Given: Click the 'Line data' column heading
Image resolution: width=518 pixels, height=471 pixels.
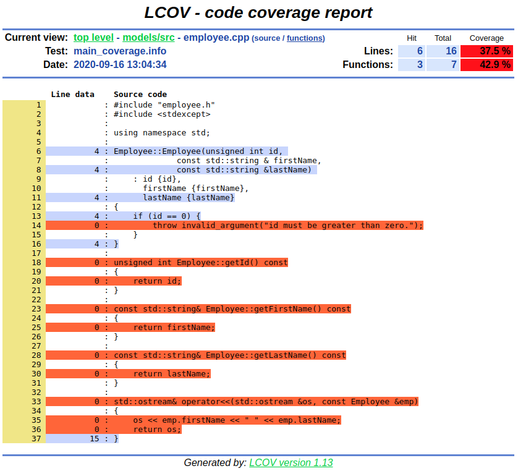Looking at the screenshot, I should [73, 95].
